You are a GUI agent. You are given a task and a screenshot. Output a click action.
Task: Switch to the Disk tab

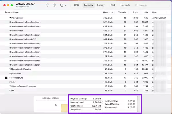pyautogui.click(x=113, y=5)
